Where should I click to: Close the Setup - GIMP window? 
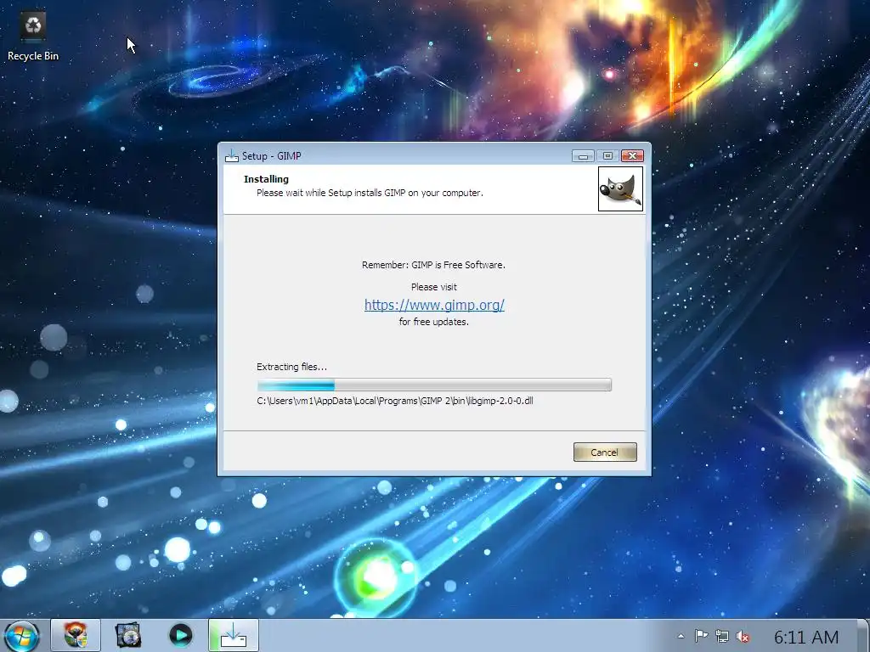pyautogui.click(x=632, y=156)
